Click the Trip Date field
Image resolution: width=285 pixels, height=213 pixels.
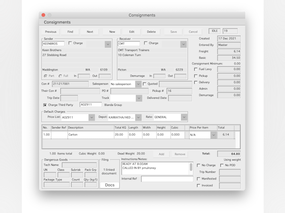69,98
